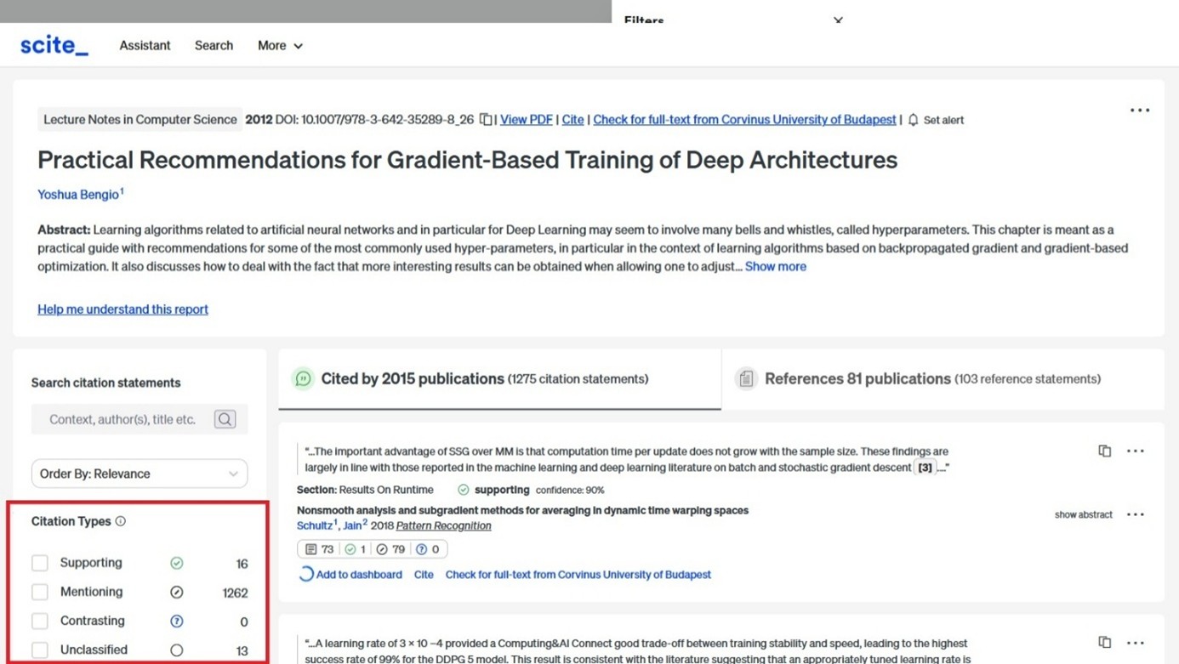Open the paper's three-dot options menu
The height and width of the screenshot is (664, 1179).
[1139, 111]
